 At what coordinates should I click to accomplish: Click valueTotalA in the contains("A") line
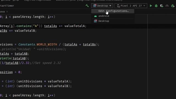point(75,26)
